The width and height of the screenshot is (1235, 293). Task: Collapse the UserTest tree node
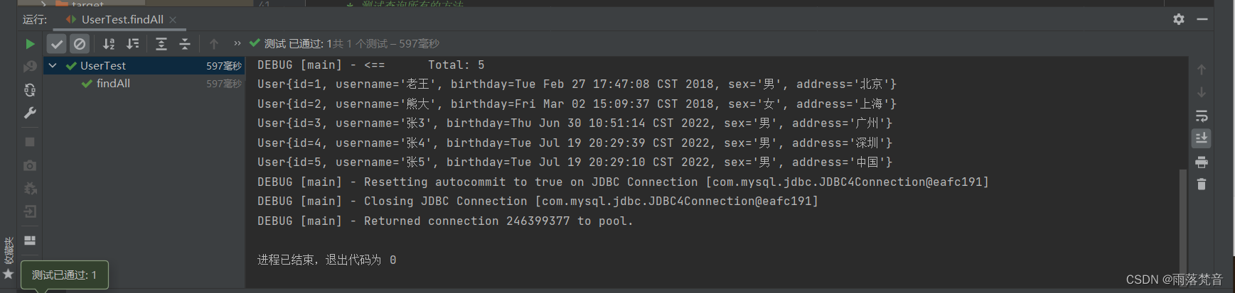click(x=52, y=65)
